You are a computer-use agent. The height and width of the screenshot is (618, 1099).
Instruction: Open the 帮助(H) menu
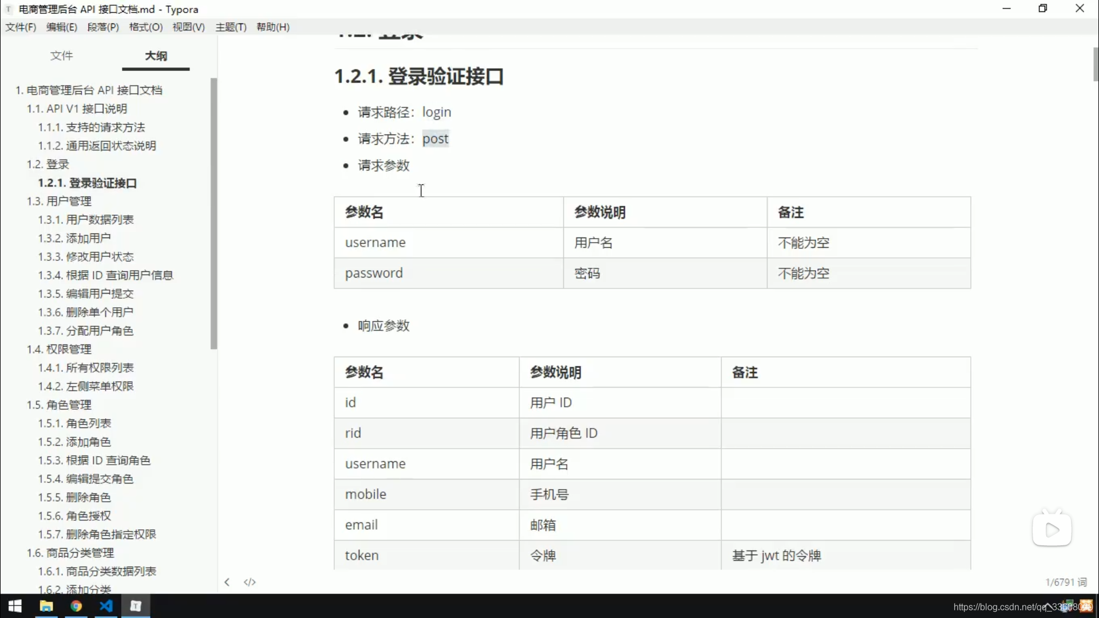273,27
